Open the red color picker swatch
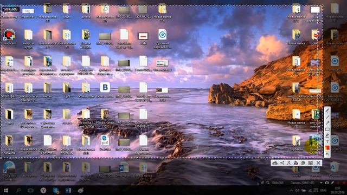 pos(327,148)
